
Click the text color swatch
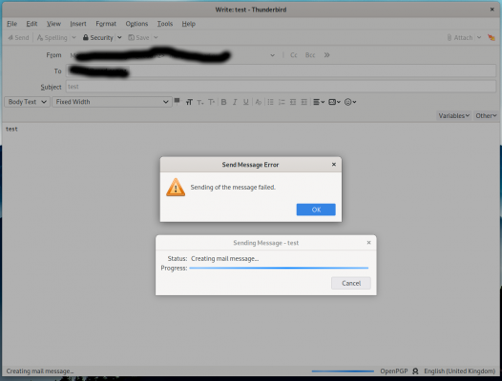(177, 101)
